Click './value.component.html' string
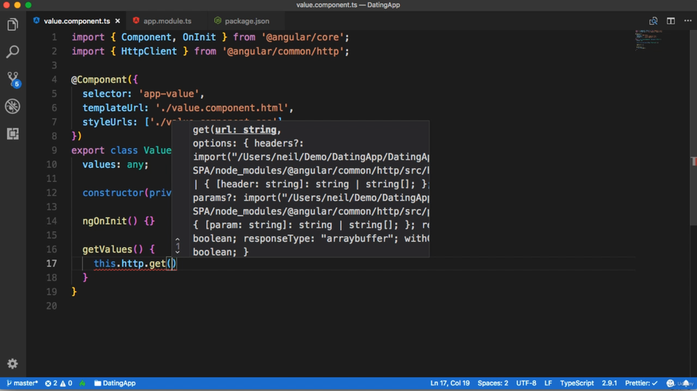Viewport: 697px width, 391px height. pyautogui.click(x=222, y=108)
